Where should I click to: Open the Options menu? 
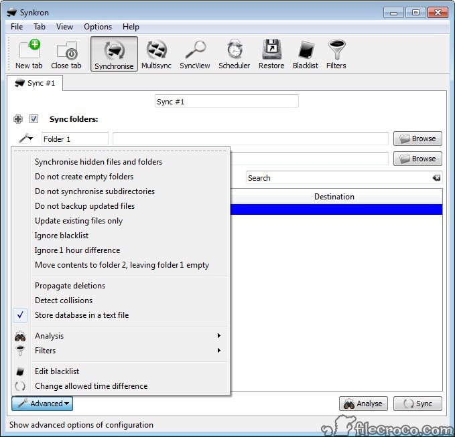click(98, 27)
